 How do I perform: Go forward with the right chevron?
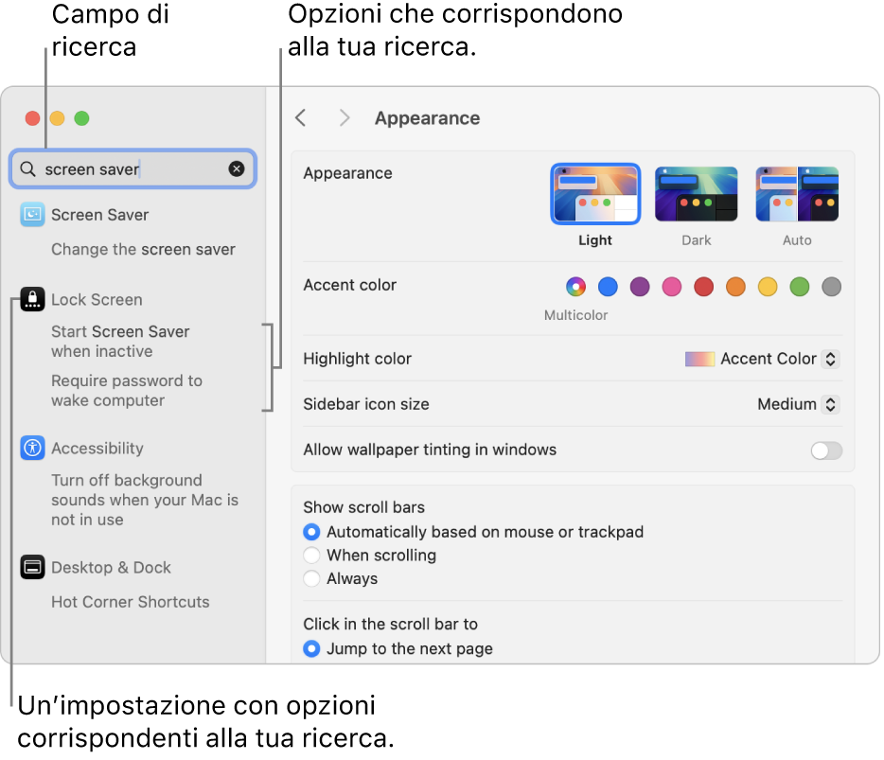[345, 118]
